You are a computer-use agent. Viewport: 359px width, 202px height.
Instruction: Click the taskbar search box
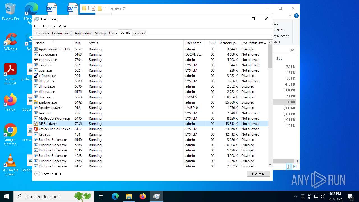[54, 196]
